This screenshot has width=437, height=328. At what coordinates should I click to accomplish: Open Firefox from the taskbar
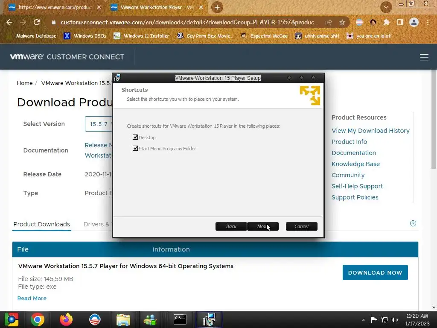point(66,319)
